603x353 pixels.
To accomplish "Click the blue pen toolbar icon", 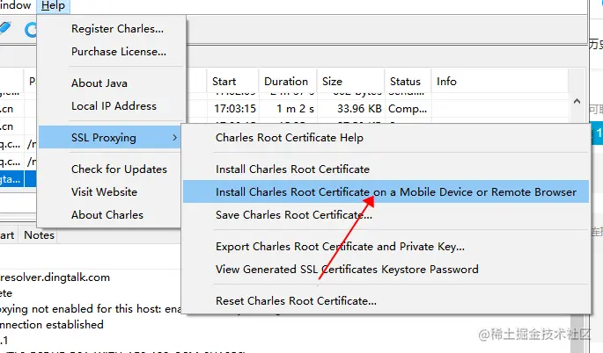I will point(4,28).
